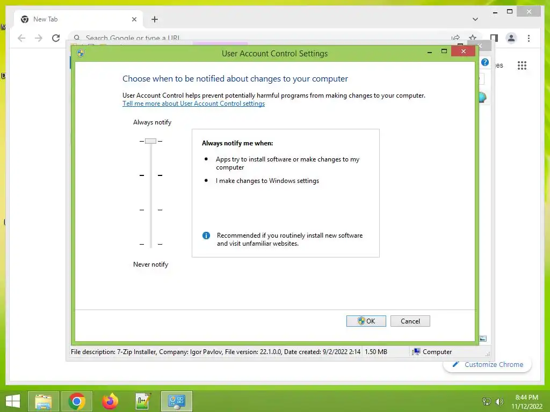
Task: Open a new Chrome tab with plus button
Action: tap(155, 19)
